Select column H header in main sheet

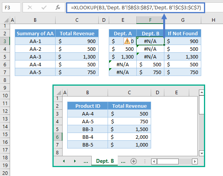(213, 20)
